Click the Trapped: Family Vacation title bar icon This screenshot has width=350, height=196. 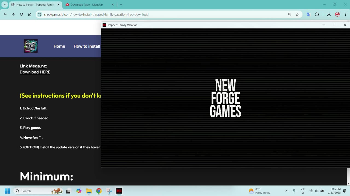coord(104,25)
